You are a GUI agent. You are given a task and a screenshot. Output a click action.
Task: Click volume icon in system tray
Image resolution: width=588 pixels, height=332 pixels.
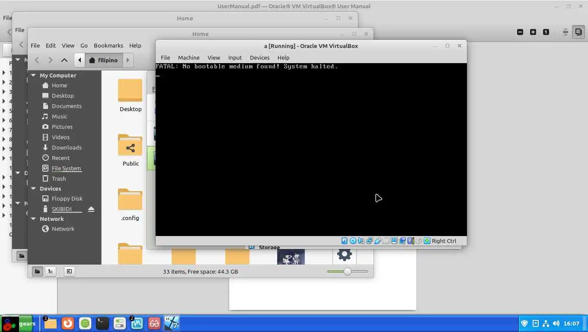point(556,323)
